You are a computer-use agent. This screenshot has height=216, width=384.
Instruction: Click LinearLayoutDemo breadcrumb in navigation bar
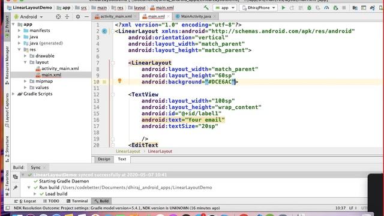click(x=29, y=8)
